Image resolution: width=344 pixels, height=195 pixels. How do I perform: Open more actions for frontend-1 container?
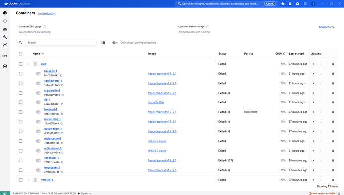coord(321,112)
